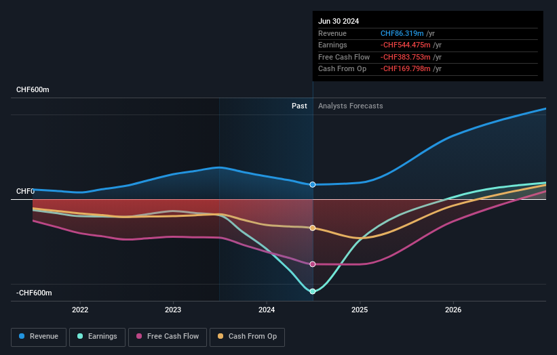Click the CHF86.319m revenue value

click(402, 33)
